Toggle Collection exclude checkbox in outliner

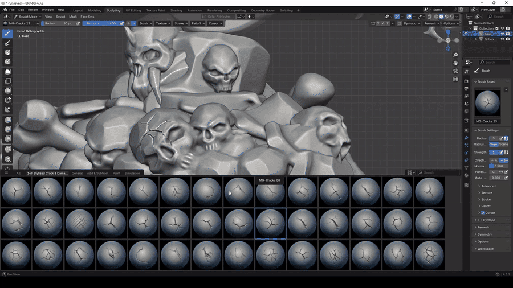pos(497,28)
